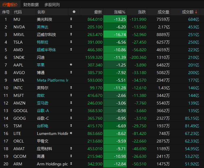Image resolution: width=204 pixels, height=168 pixels.
Task: Select stock name 甲骨文
Action: 42,141
